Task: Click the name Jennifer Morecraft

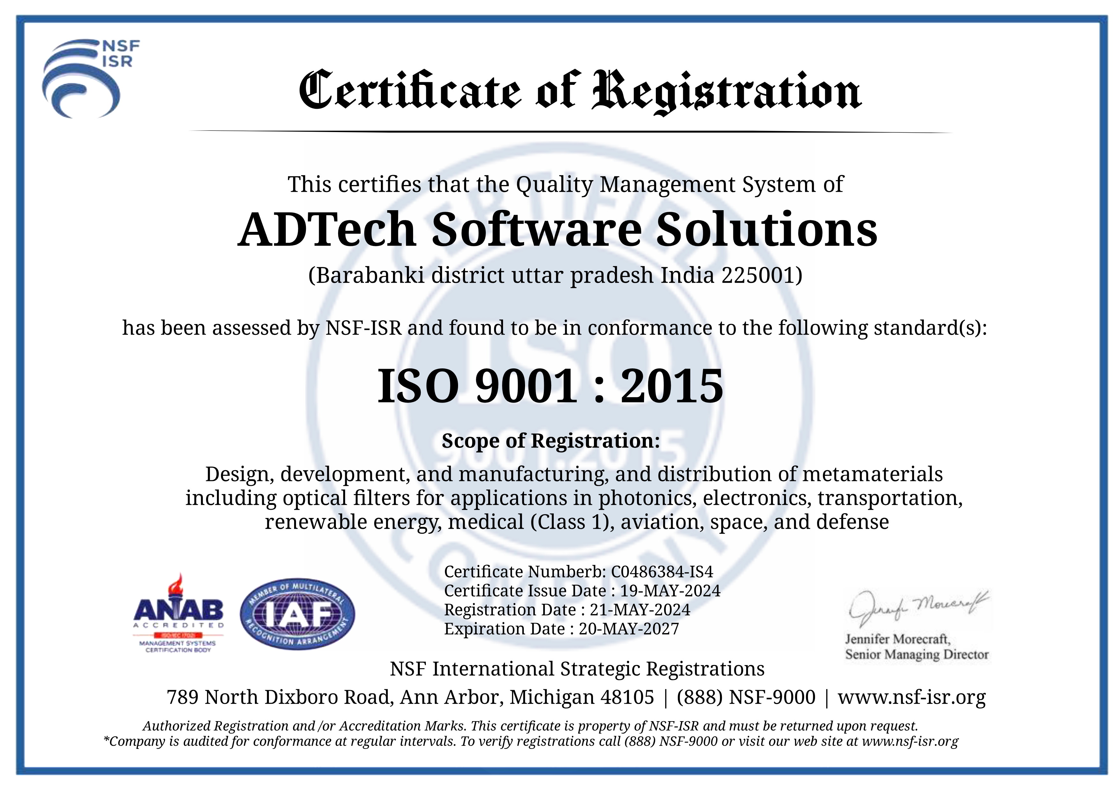Action: (898, 639)
